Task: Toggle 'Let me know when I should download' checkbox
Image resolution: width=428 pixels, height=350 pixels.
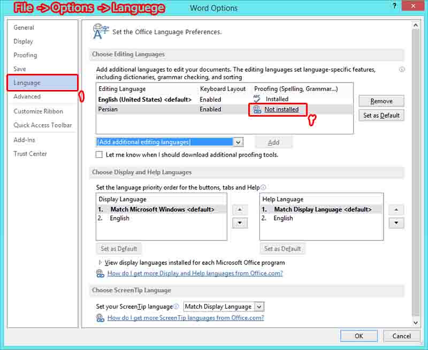Action: click(99, 155)
